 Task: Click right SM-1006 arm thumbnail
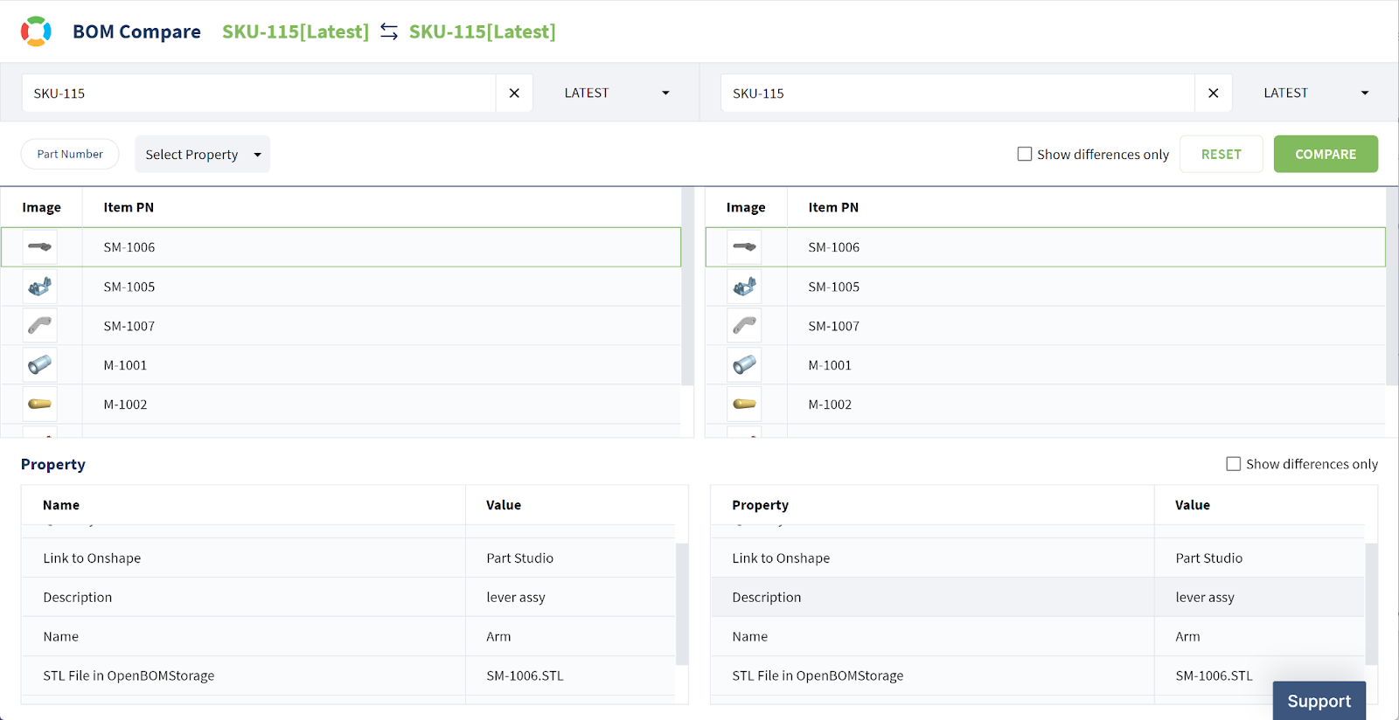[745, 247]
